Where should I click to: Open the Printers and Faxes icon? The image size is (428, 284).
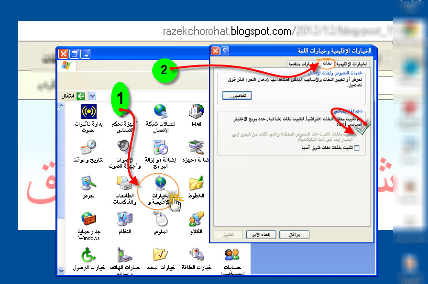coord(124,183)
